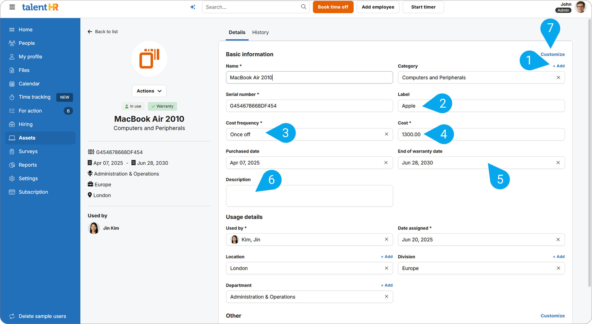
Task: Click the Home grid icon
Action: (12, 30)
